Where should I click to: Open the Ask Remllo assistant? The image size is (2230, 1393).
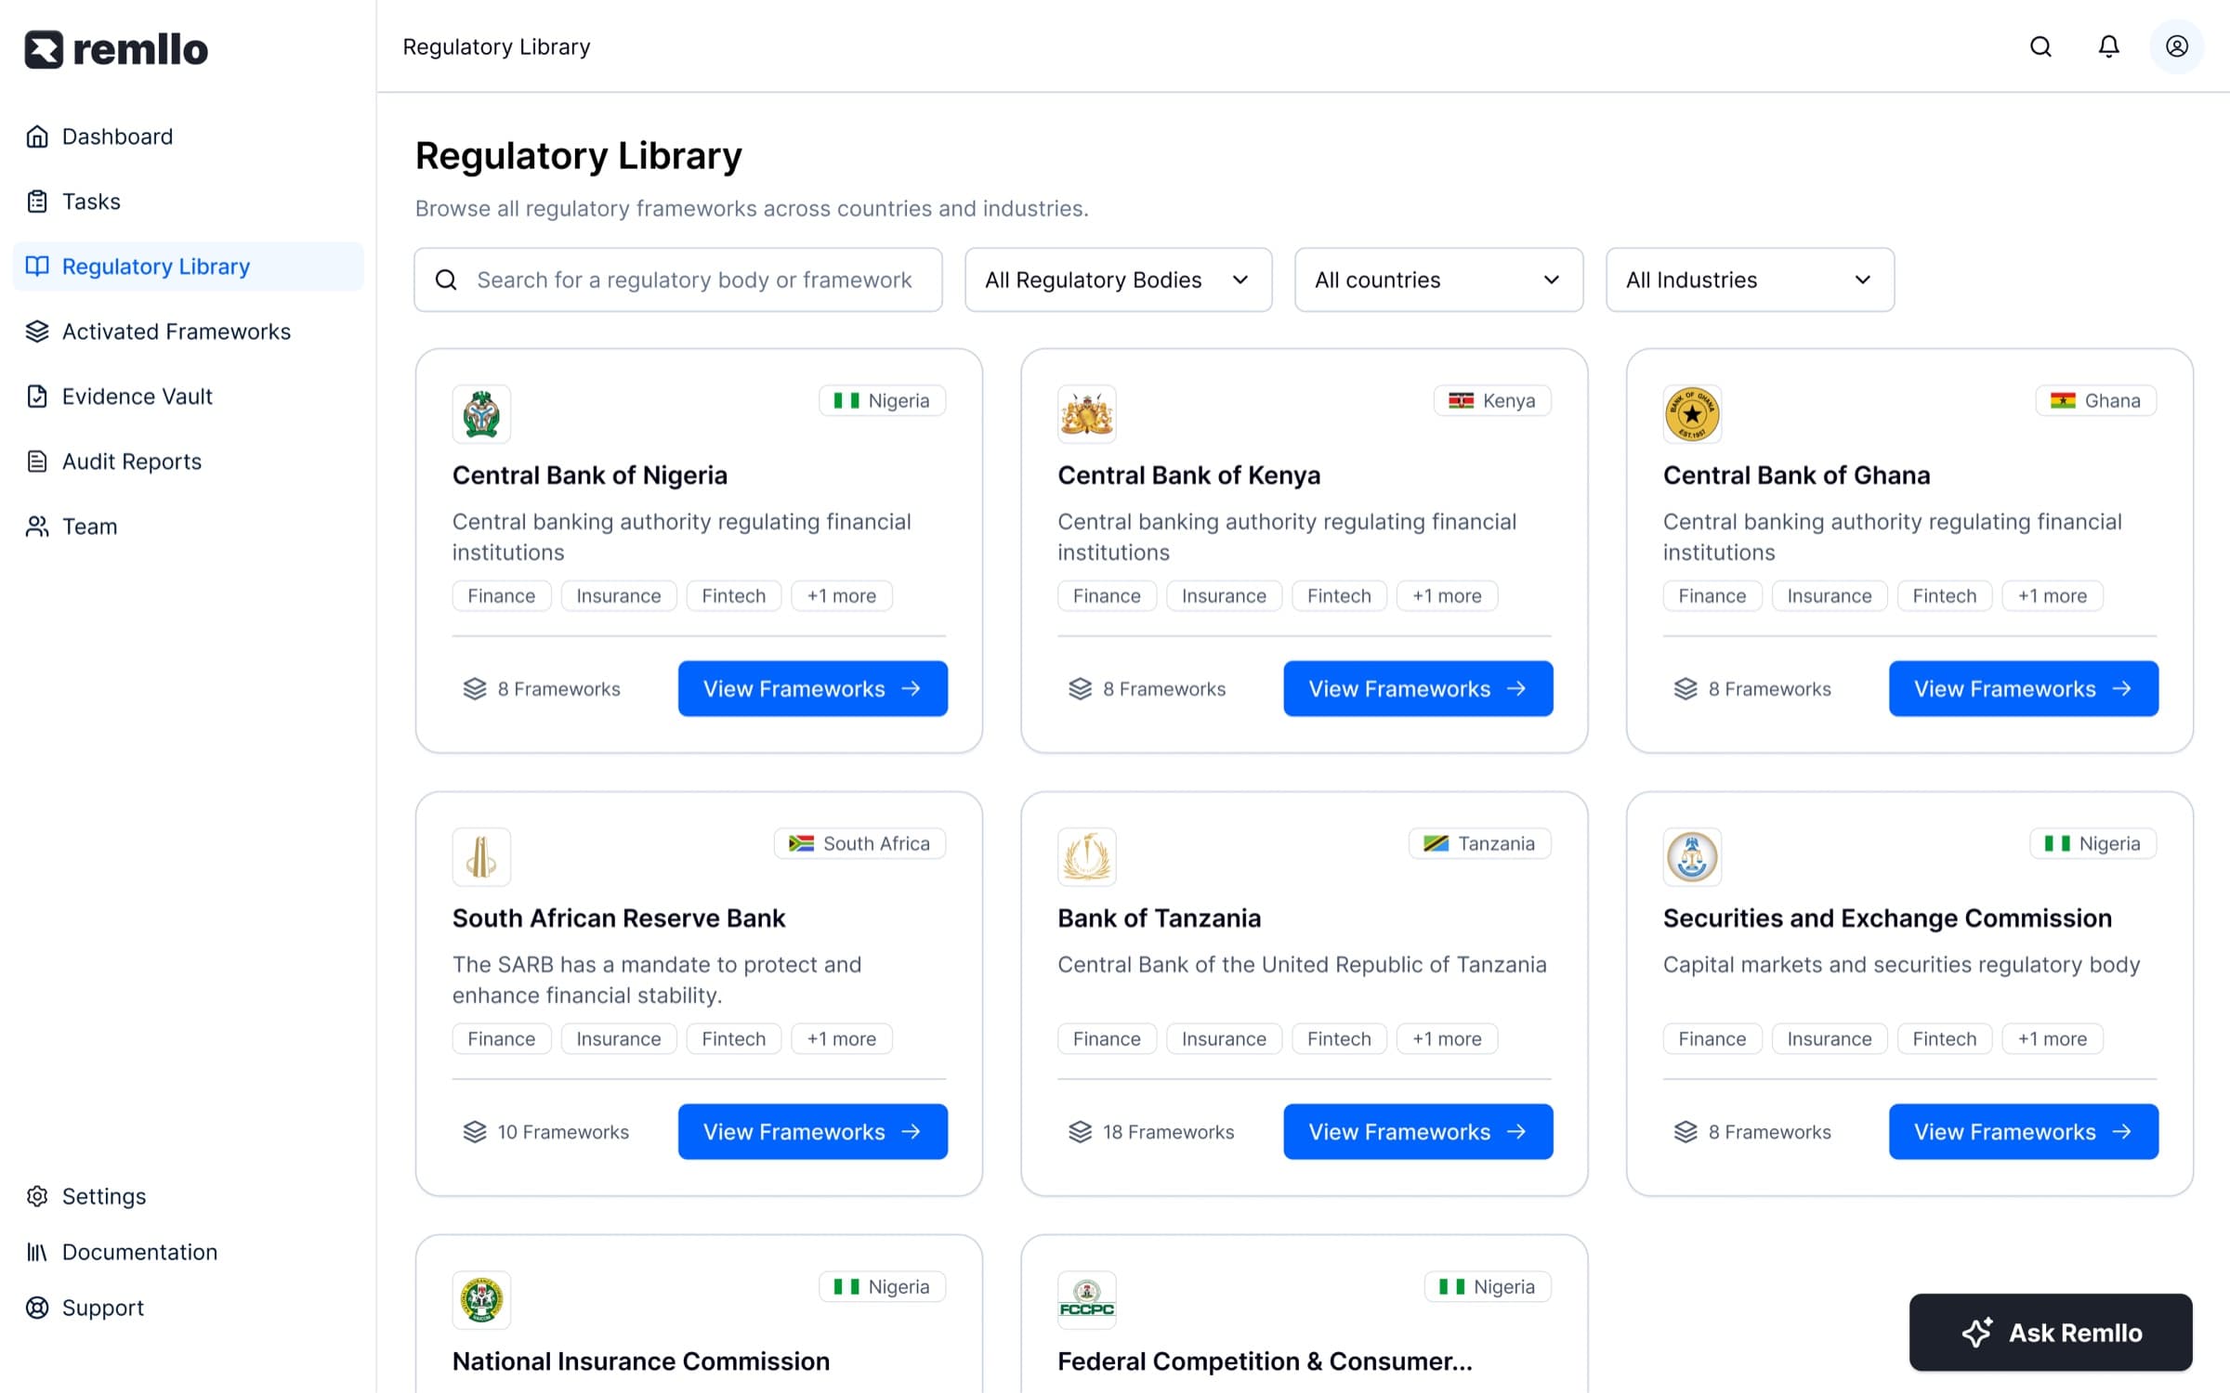(x=2051, y=1333)
